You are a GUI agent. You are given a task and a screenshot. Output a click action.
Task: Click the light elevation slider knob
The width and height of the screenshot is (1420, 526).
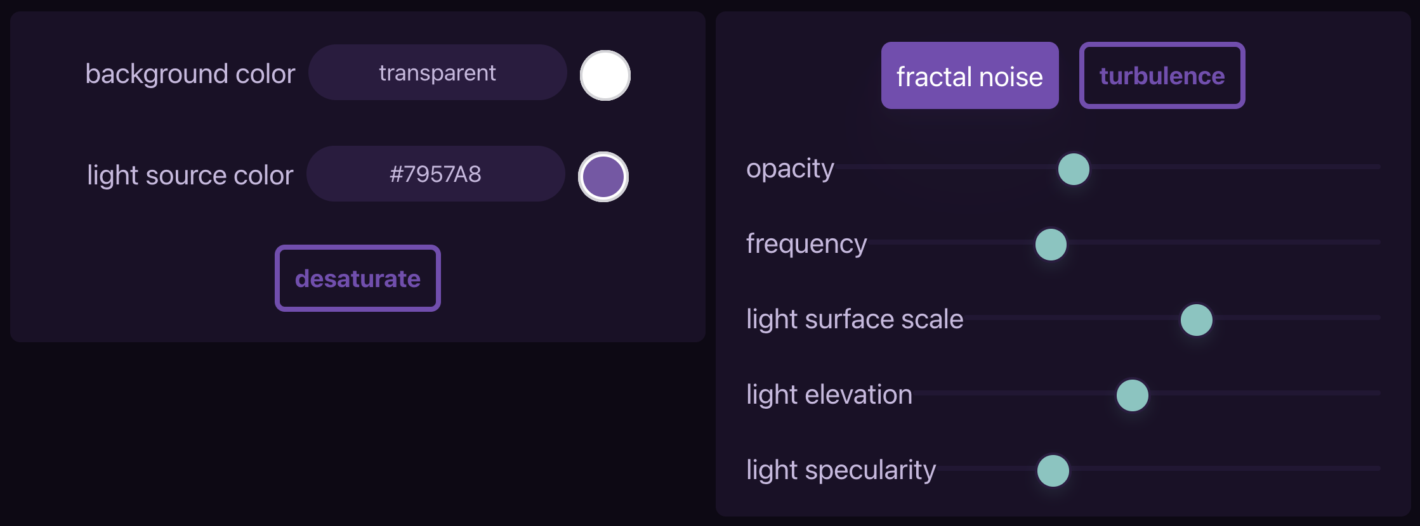1132,395
